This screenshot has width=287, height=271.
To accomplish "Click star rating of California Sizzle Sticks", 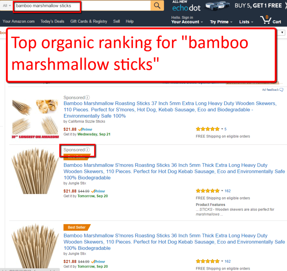I will click(x=208, y=129).
